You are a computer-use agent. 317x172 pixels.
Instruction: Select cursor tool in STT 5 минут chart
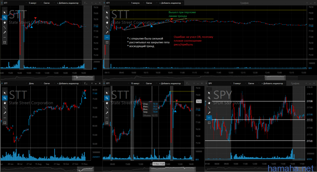point(5,13)
